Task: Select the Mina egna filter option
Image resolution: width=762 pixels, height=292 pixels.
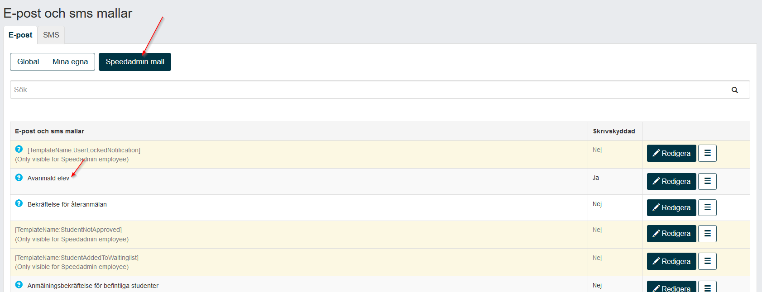Action: pyautogui.click(x=70, y=62)
